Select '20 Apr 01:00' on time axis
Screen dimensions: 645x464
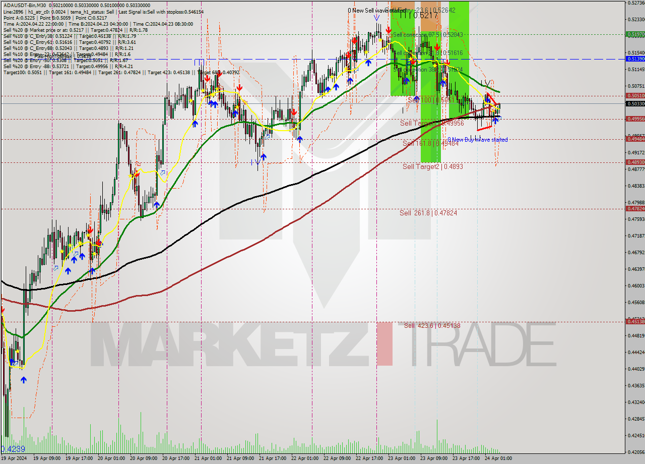click(x=112, y=458)
